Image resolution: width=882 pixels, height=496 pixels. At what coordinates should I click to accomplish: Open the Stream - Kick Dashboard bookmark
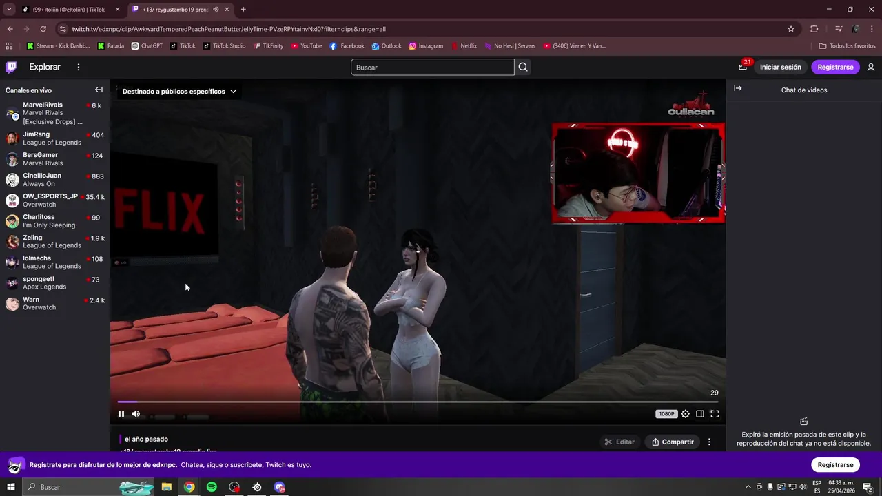click(x=58, y=46)
